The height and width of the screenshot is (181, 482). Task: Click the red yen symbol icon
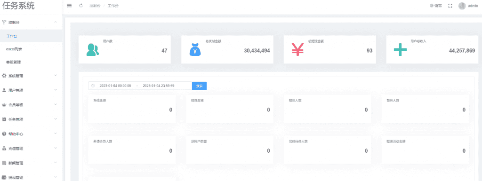297,50
